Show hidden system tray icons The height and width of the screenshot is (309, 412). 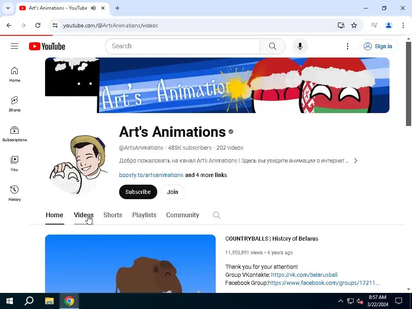tap(340, 301)
